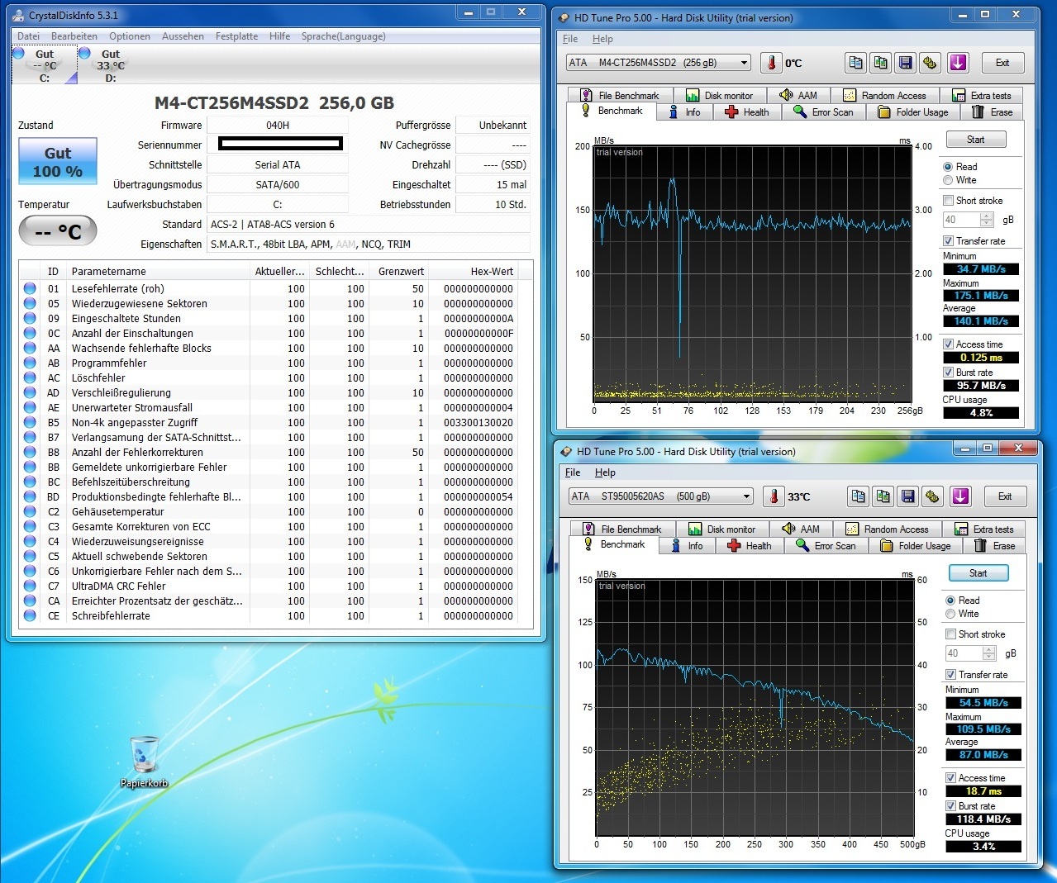Click Start button in bottom HD Tune window
Image resolution: width=1057 pixels, height=883 pixels.
[978, 573]
